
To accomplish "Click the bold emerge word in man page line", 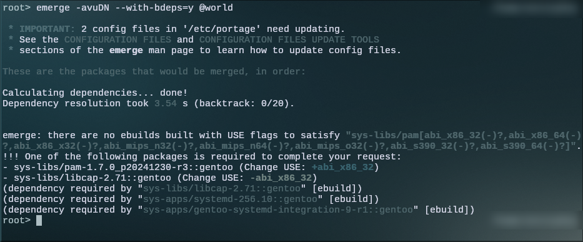I will pyautogui.click(x=126, y=50).
